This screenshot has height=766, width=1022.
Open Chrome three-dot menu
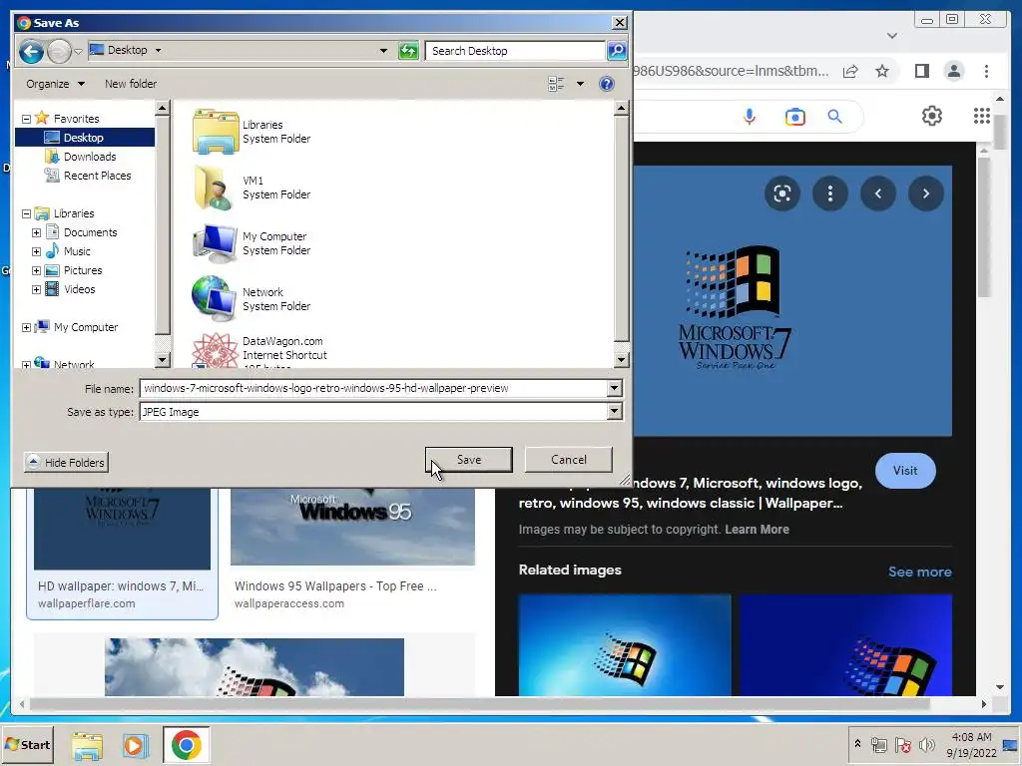pyautogui.click(x=986, y=71)
